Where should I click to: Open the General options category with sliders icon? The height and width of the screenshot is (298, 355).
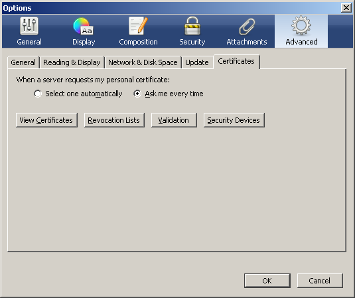(x=29, y=27)
